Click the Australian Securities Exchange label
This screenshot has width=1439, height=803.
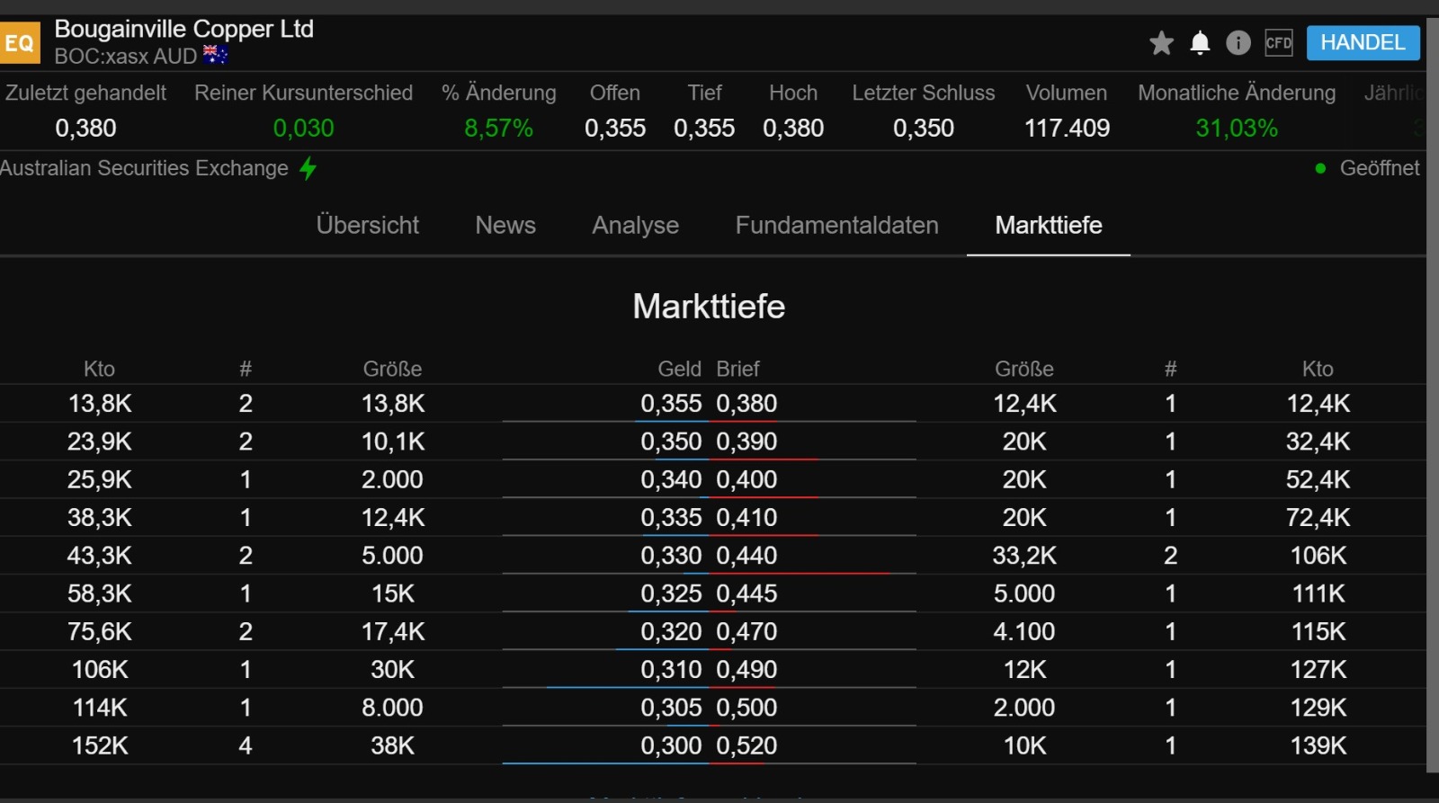click(x=144, y=168)
